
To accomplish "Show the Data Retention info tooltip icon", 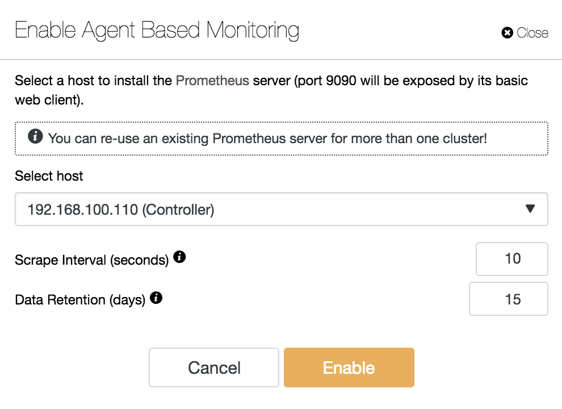I will (x=156, y=298).
